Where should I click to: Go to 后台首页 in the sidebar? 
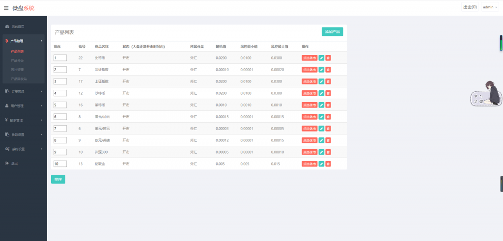tap(18, 27)
